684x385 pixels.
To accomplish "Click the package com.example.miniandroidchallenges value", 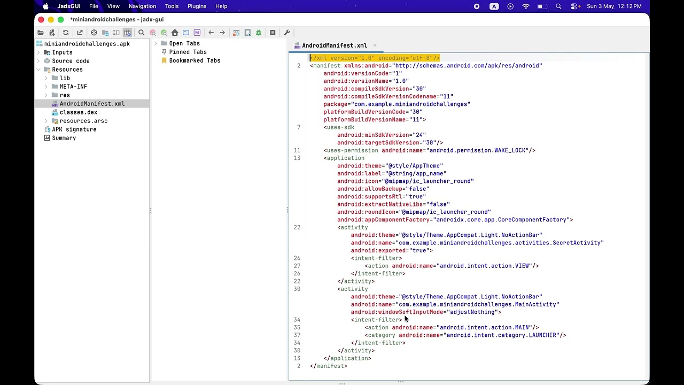I will click(x=410, y=104).
